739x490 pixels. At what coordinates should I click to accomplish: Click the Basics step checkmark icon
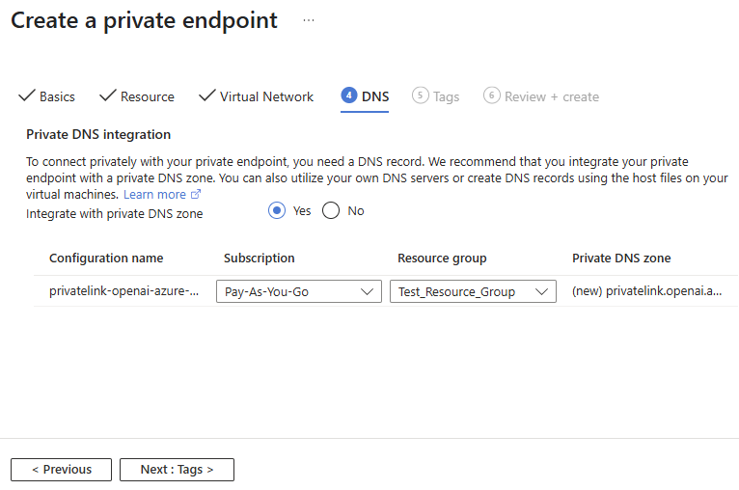coord(27,95)
